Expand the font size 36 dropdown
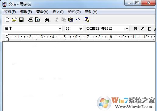157x111 pixels. coord(80,29)
